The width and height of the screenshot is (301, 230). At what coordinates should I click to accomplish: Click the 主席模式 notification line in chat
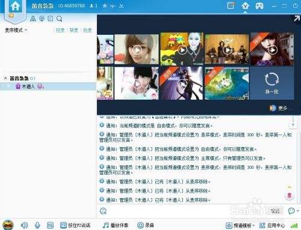point(182,159)
